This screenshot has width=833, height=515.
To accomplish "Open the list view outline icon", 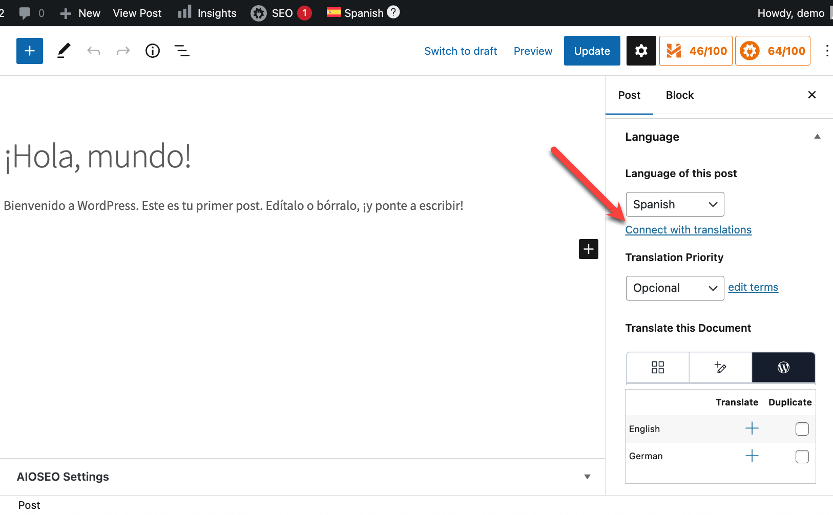I will pos(182,51).
